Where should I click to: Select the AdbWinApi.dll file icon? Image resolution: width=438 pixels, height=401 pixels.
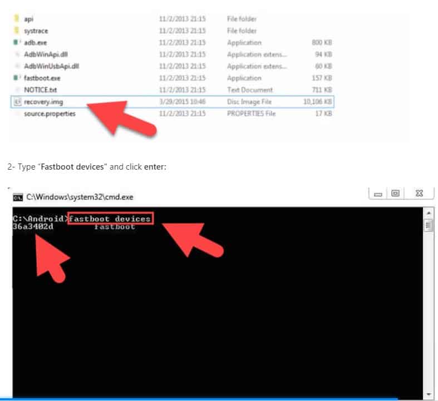(17, 55)
